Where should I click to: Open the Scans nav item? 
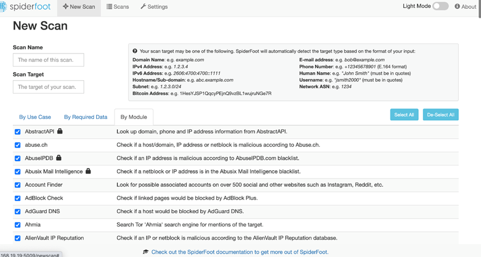pos(118,7)
